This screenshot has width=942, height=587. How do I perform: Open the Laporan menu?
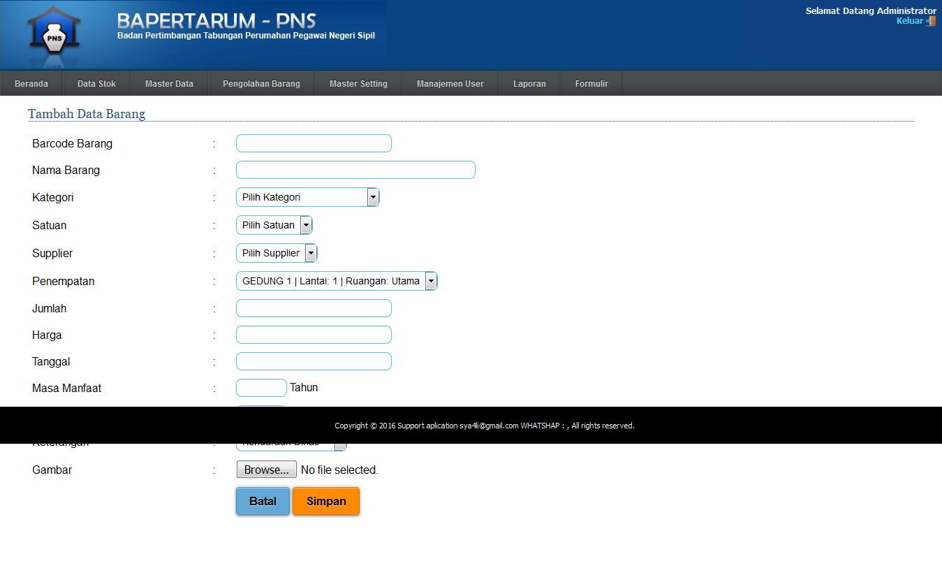tap(529, 84)
